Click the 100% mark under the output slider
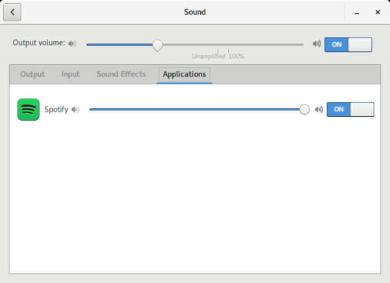The width and height of the screenshot is (390, 283). pos(236,56)
